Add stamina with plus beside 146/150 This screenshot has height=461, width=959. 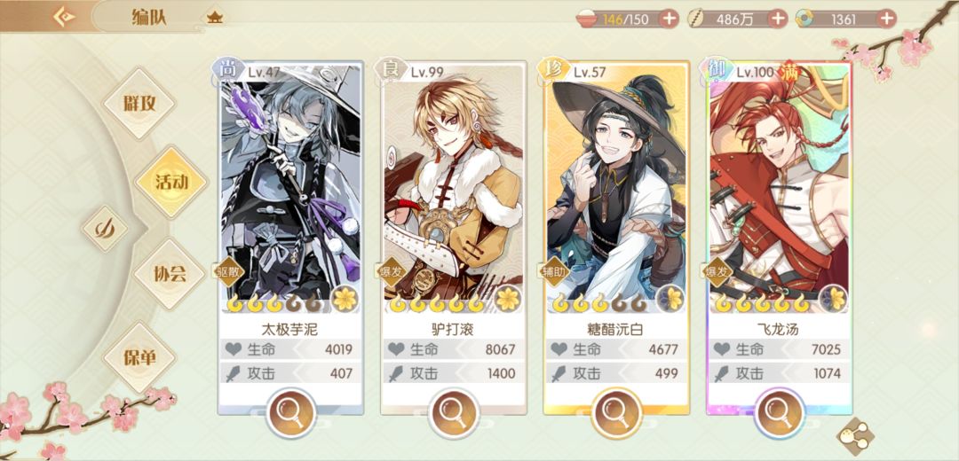(x=670, y=19)
